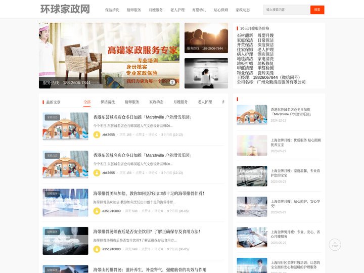This screenshot has width=364, height=273.
Task: Click subway woman black-white image
Action: click(x=206, y=73)
